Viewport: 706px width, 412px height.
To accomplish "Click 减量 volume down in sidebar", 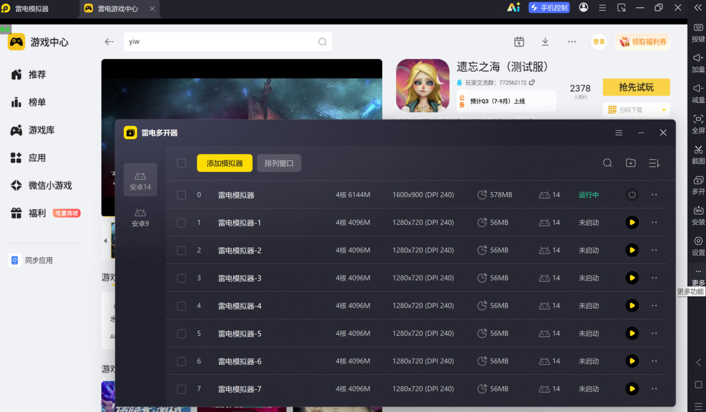I will click(698, 93).
